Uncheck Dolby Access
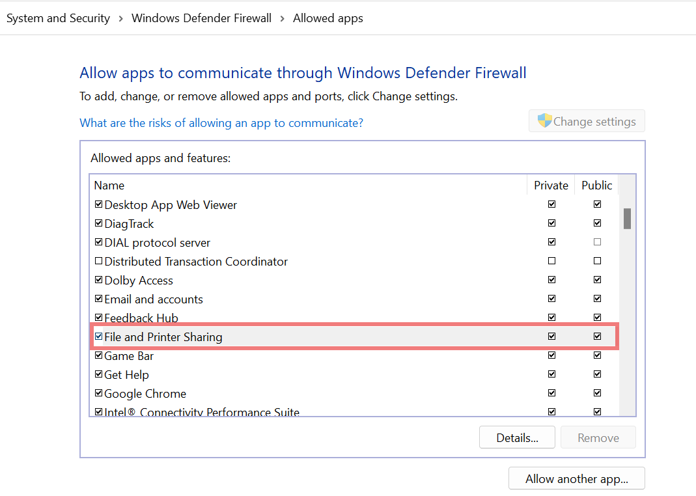Image resolution: width=696 pixels, height=496 pixels. click(x=98, y=279)
